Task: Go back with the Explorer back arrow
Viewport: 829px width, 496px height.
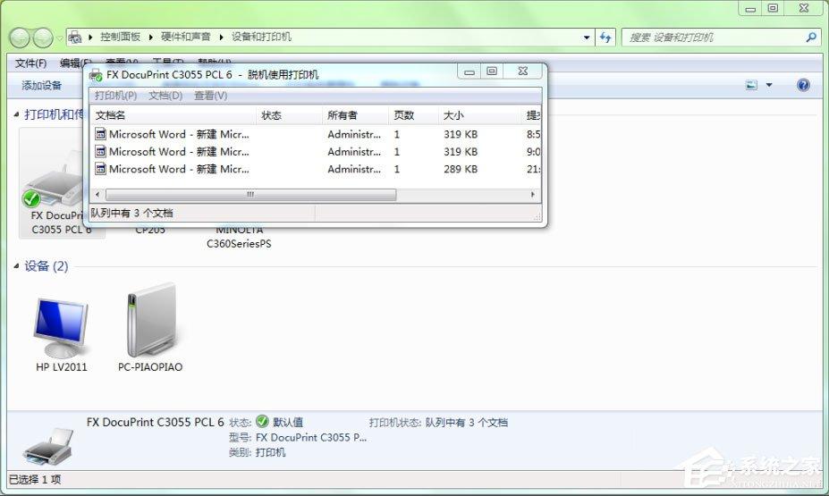Action: click(x=20, y=38)
